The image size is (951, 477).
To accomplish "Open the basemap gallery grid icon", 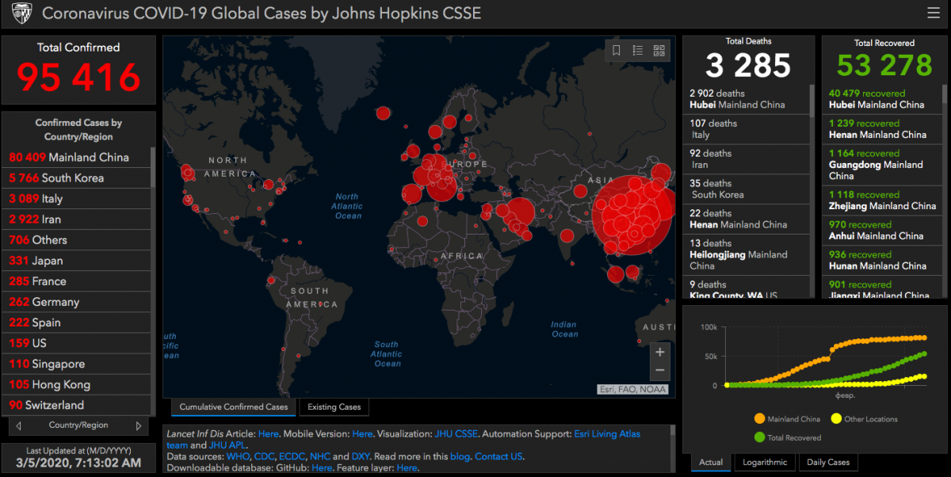I will (x=659, y=51).
